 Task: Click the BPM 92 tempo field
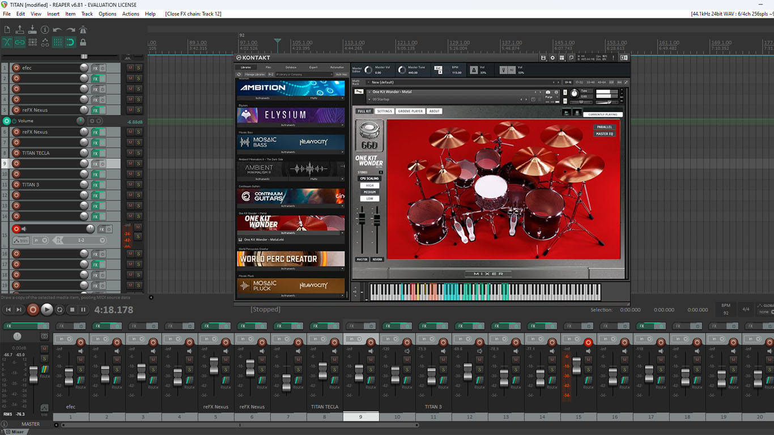click(x=726, y=309)
